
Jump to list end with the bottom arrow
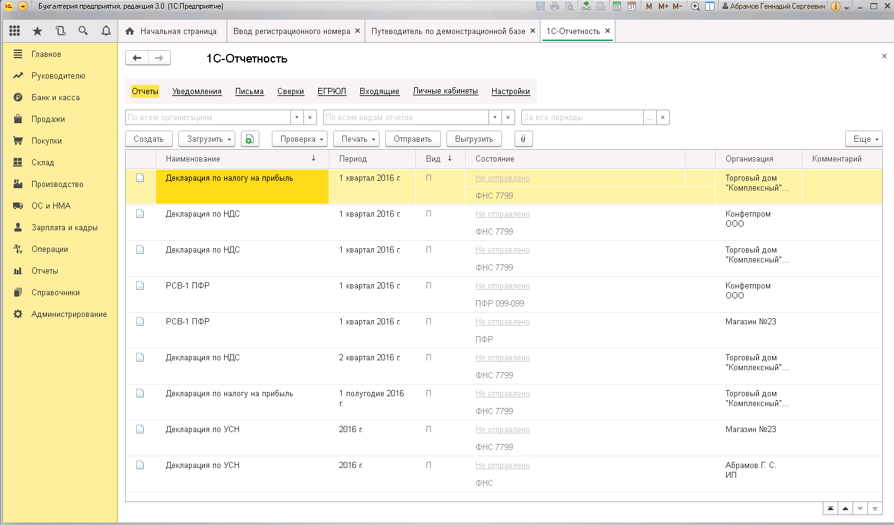875,509
